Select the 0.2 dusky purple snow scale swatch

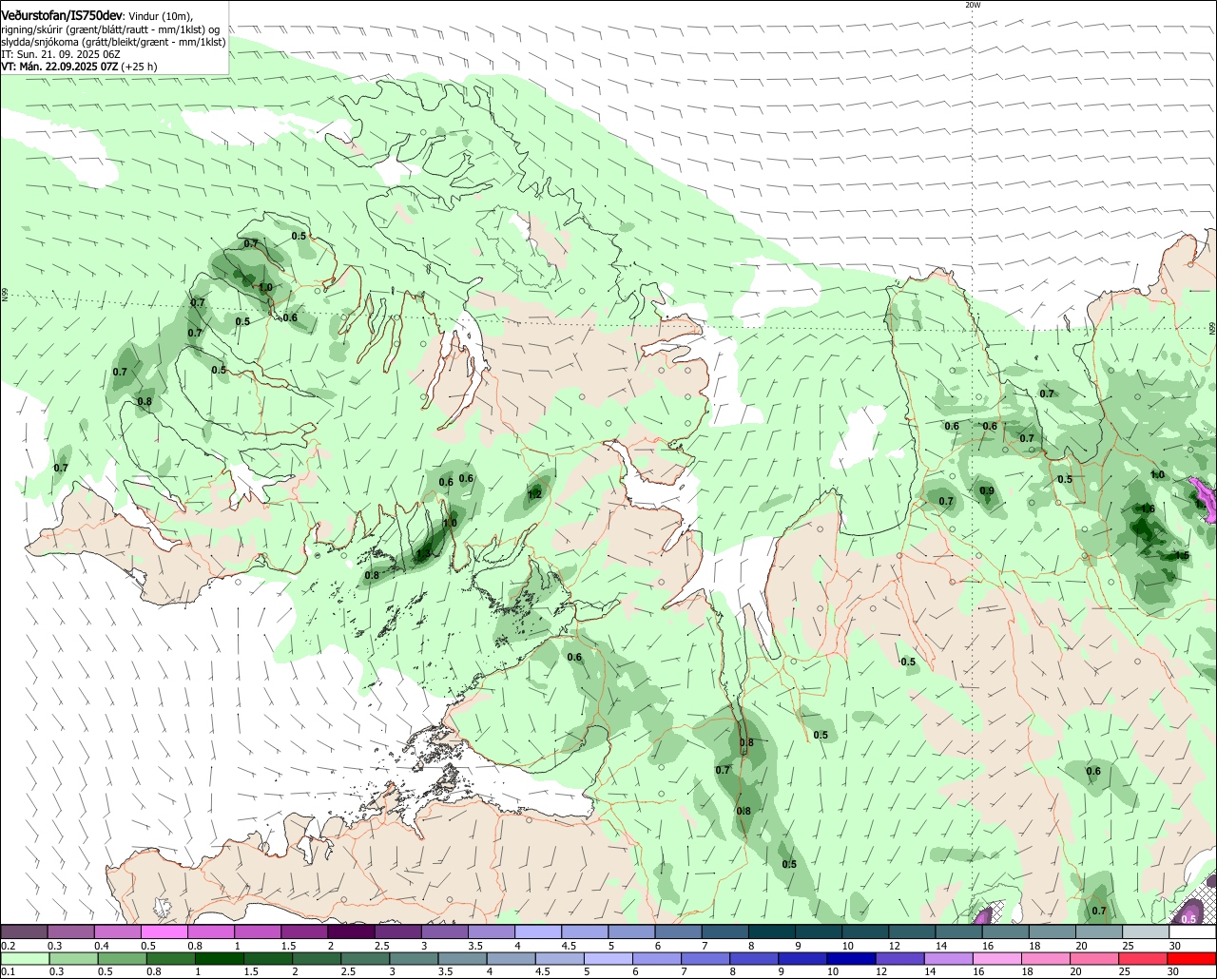coord(24,931)
